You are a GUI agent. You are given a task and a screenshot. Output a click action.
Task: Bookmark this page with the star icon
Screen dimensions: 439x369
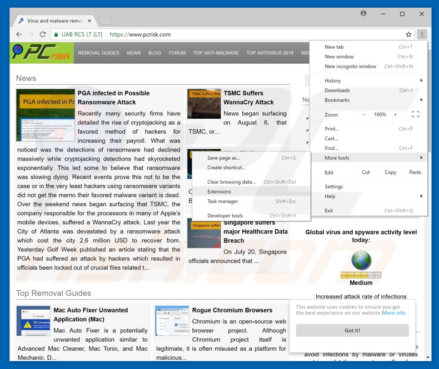point(408,34)
